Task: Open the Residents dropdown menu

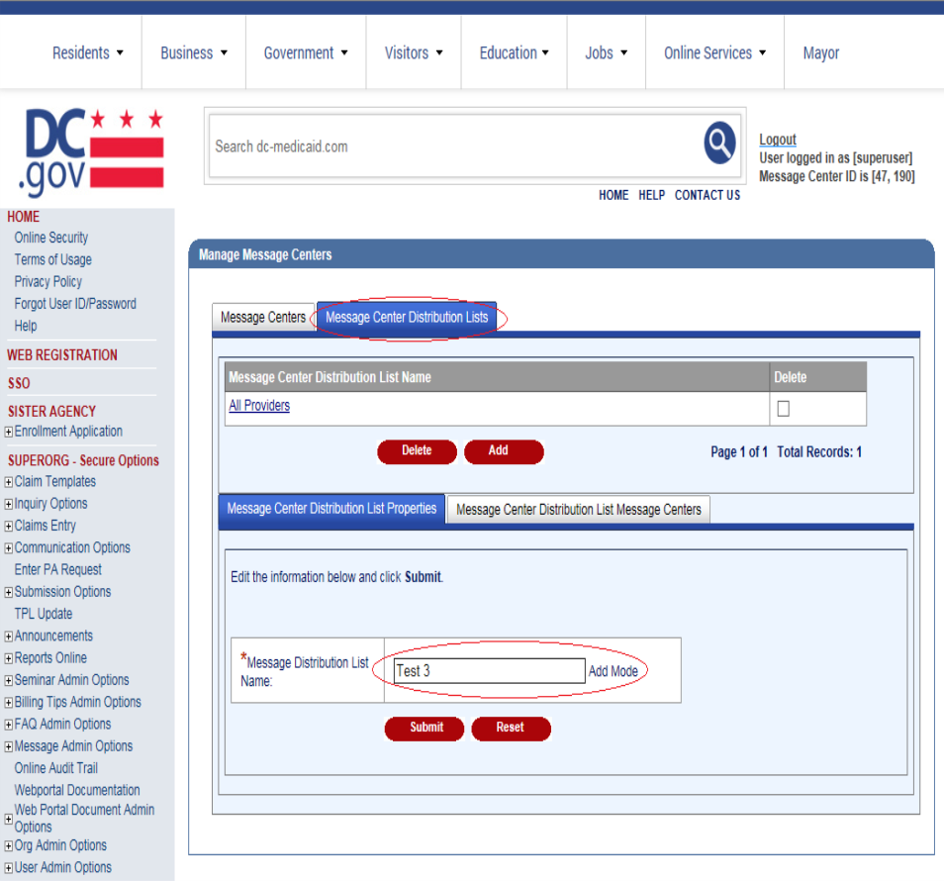Action: click(88, 53)
